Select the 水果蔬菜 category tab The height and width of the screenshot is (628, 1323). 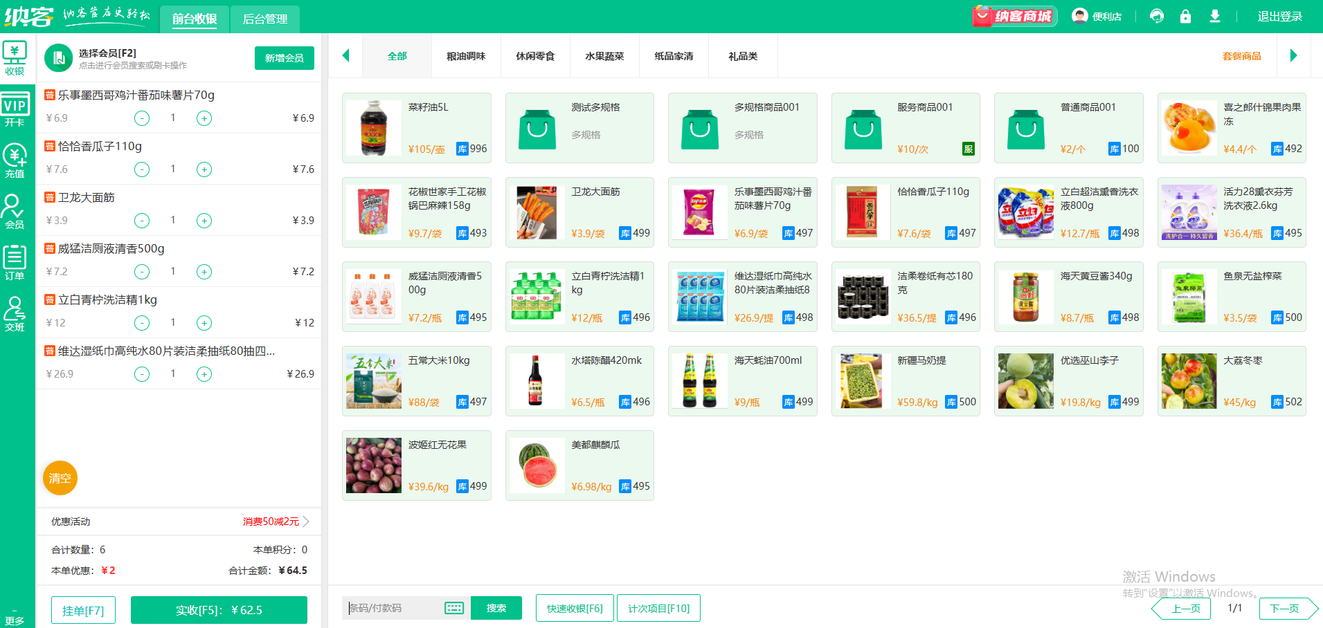[x=604, y=56]
